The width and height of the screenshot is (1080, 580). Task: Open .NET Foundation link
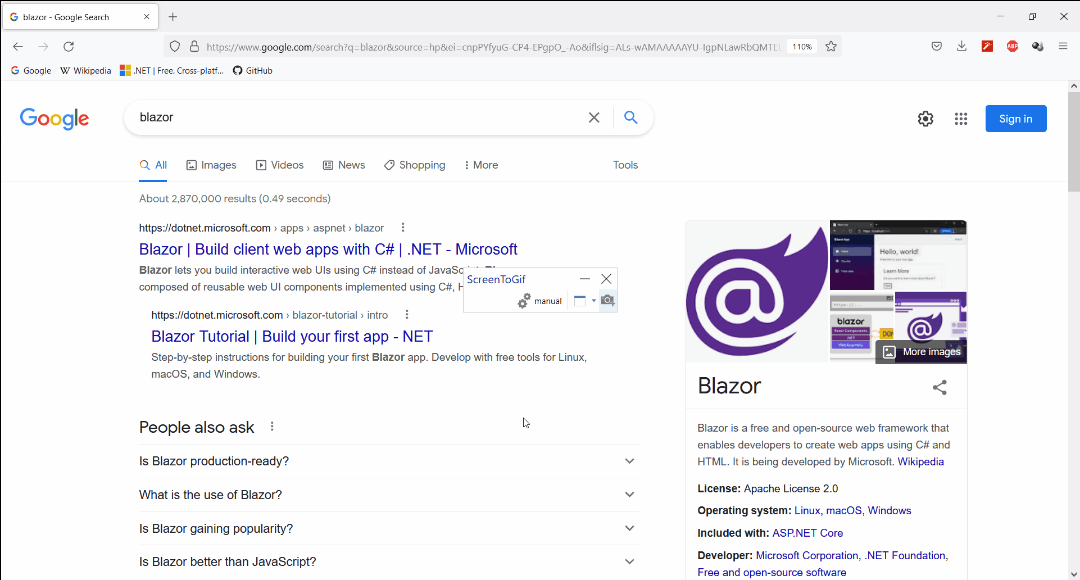[905, 556]
